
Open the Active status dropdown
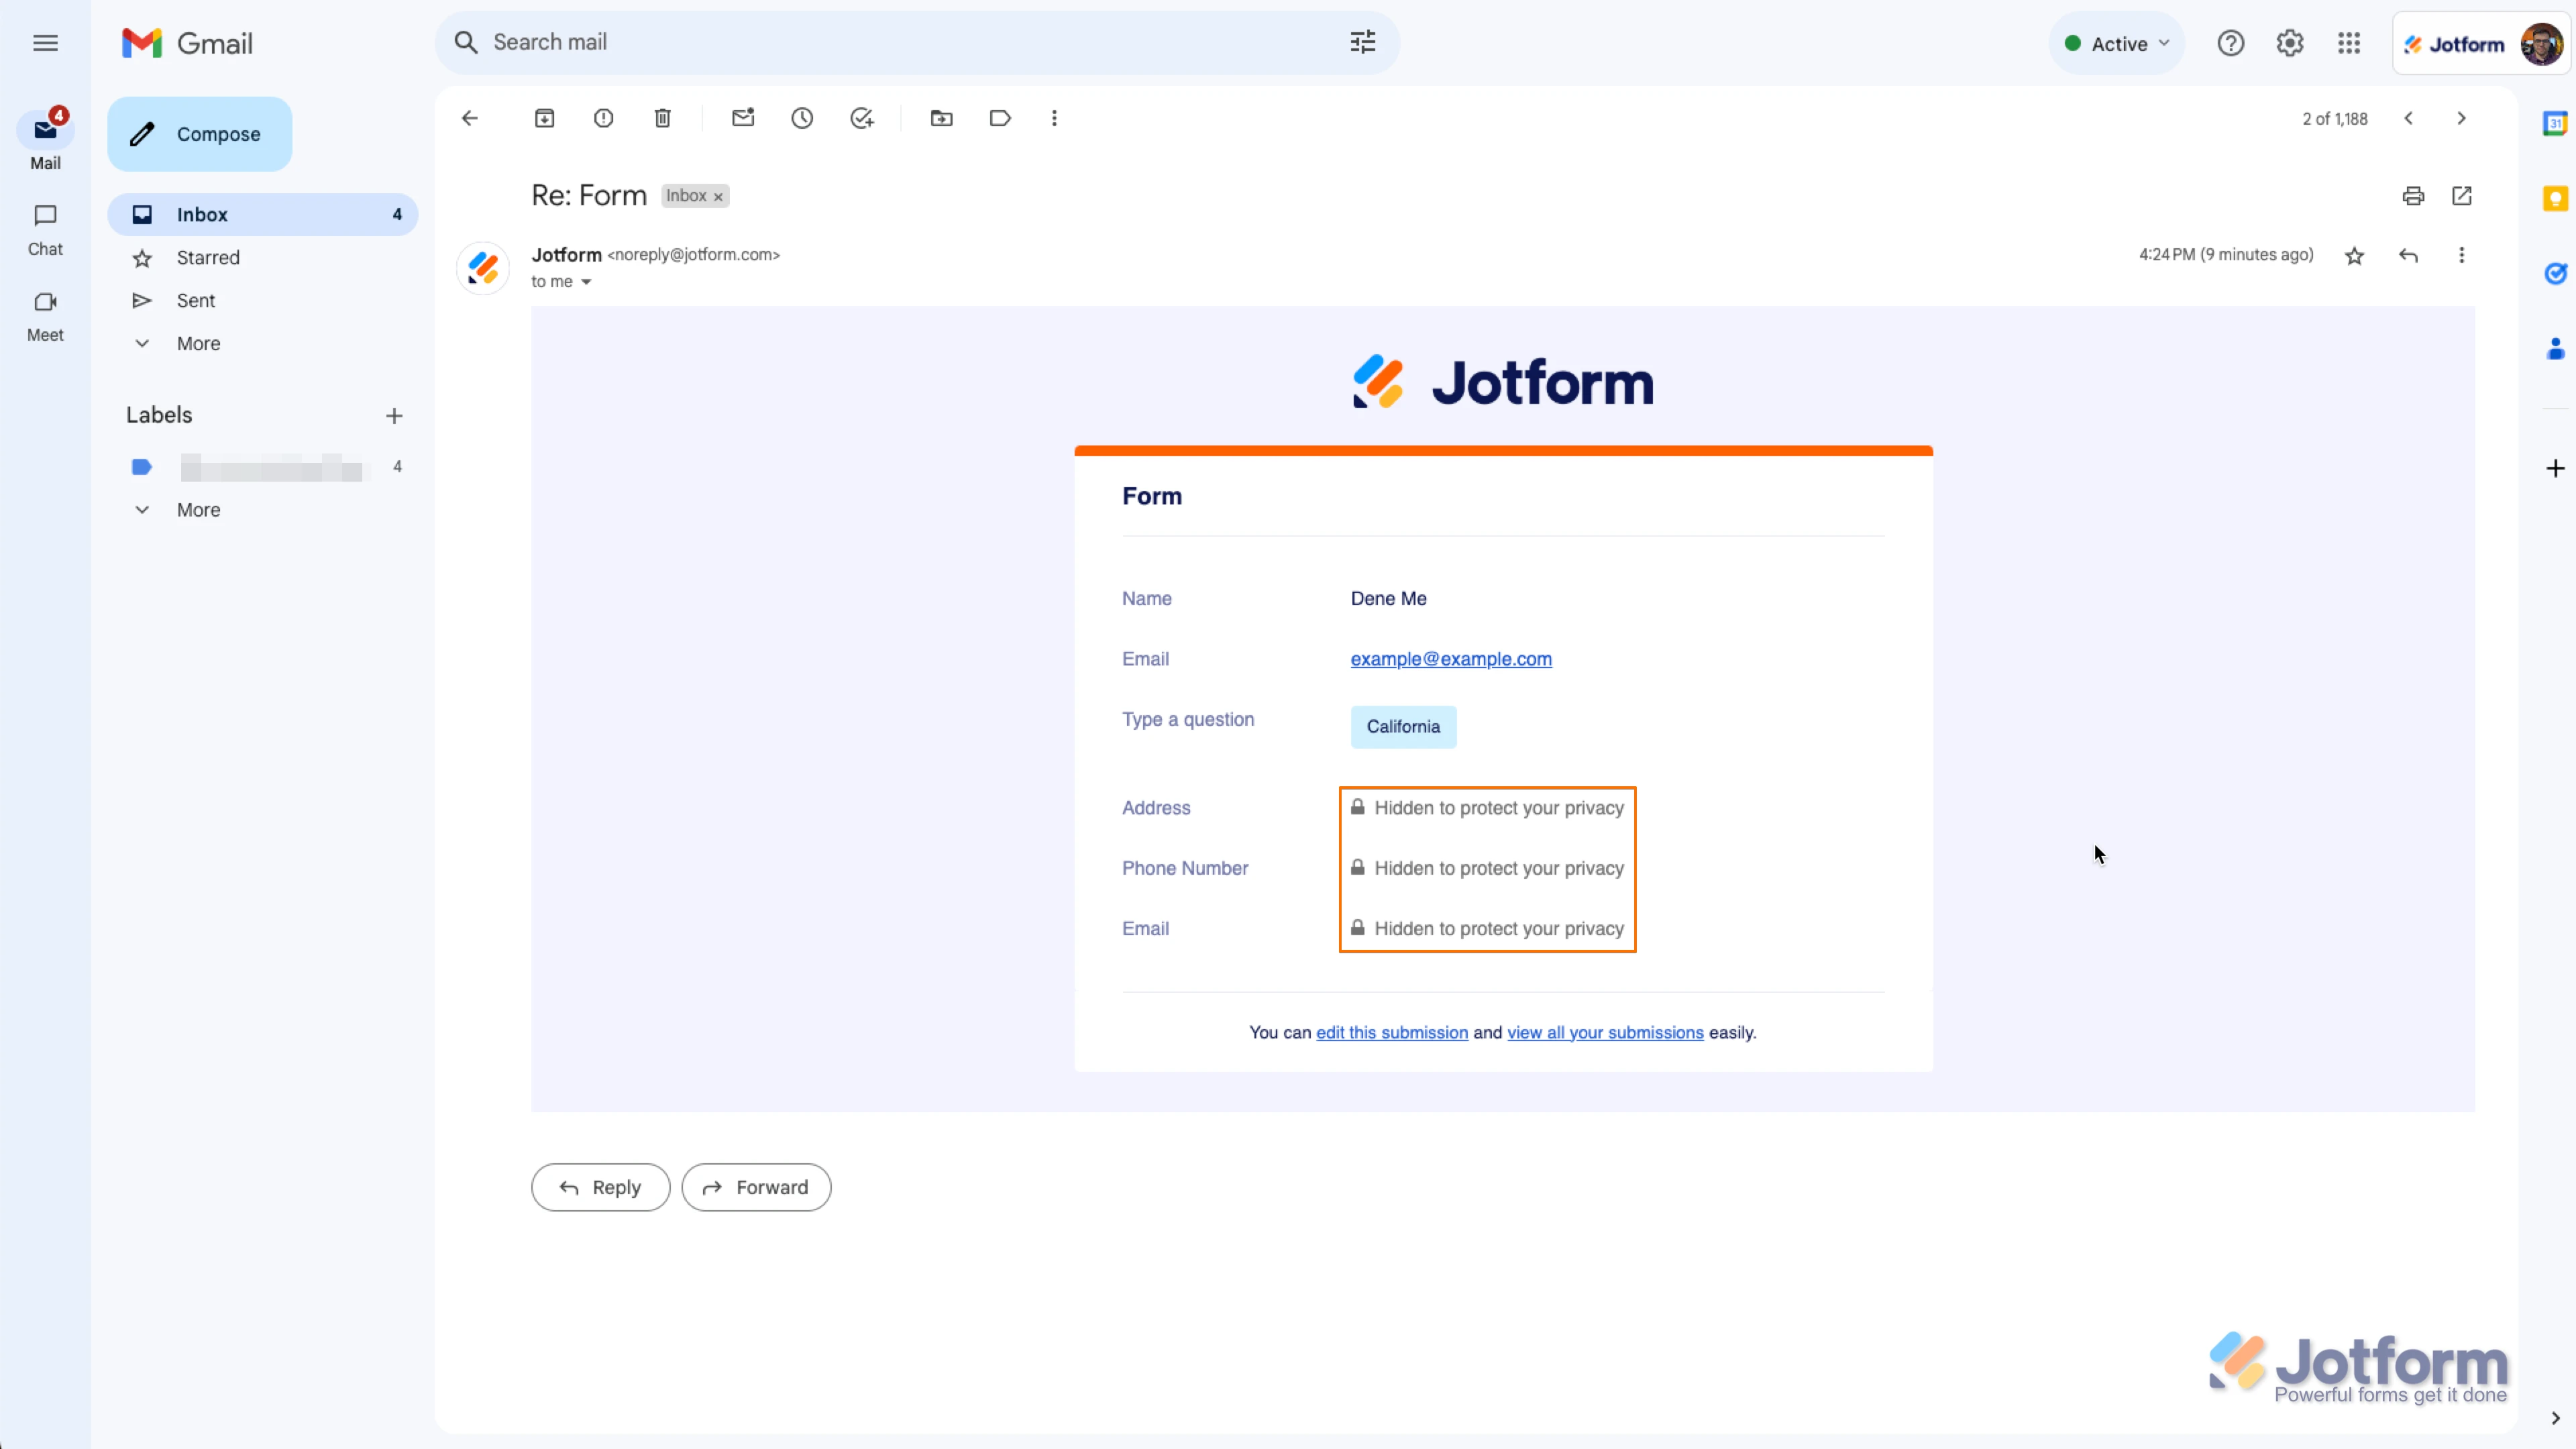[2116, 43]
